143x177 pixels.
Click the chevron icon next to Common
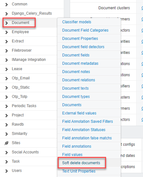7,4
